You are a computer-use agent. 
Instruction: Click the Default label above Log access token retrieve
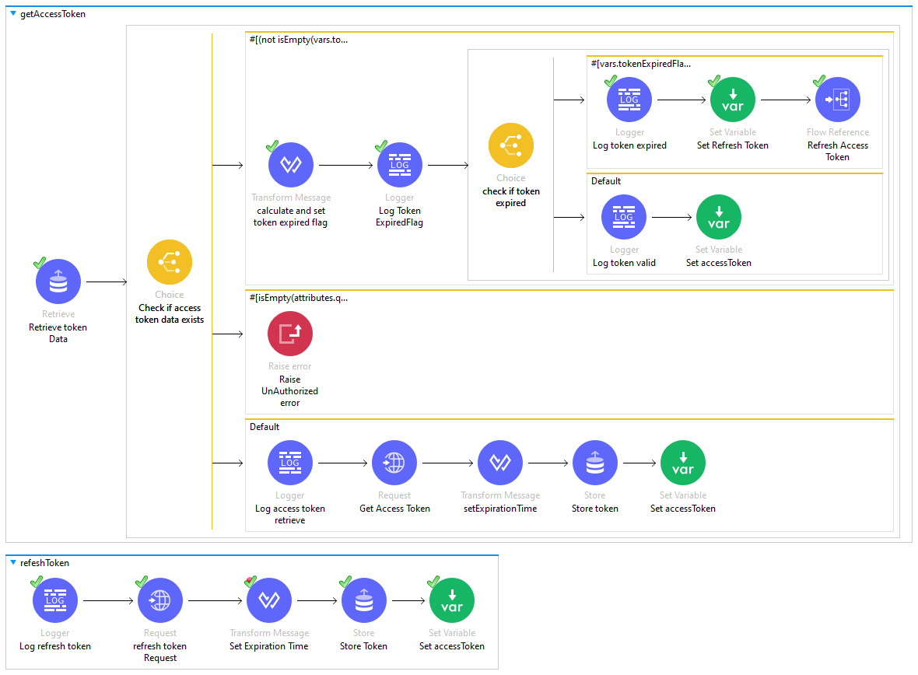click(265, 428)
